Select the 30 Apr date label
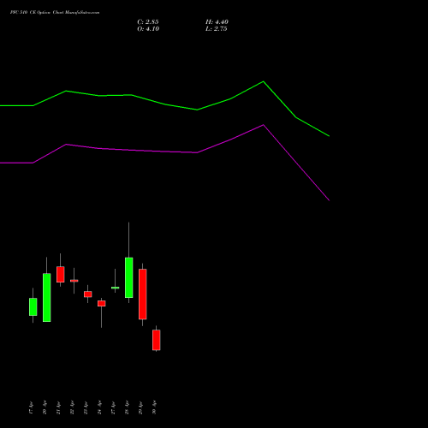Screen dimensions: 428x428 point(154,407)
